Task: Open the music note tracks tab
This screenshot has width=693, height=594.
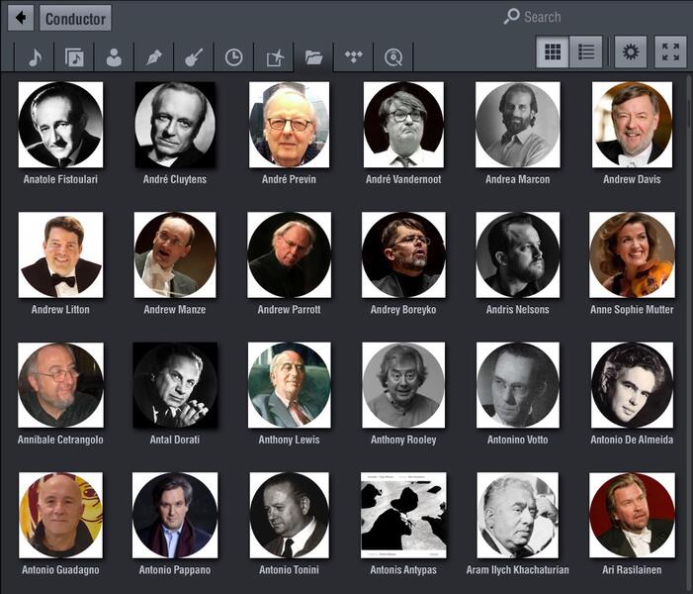Action: [x=35, y=57]
